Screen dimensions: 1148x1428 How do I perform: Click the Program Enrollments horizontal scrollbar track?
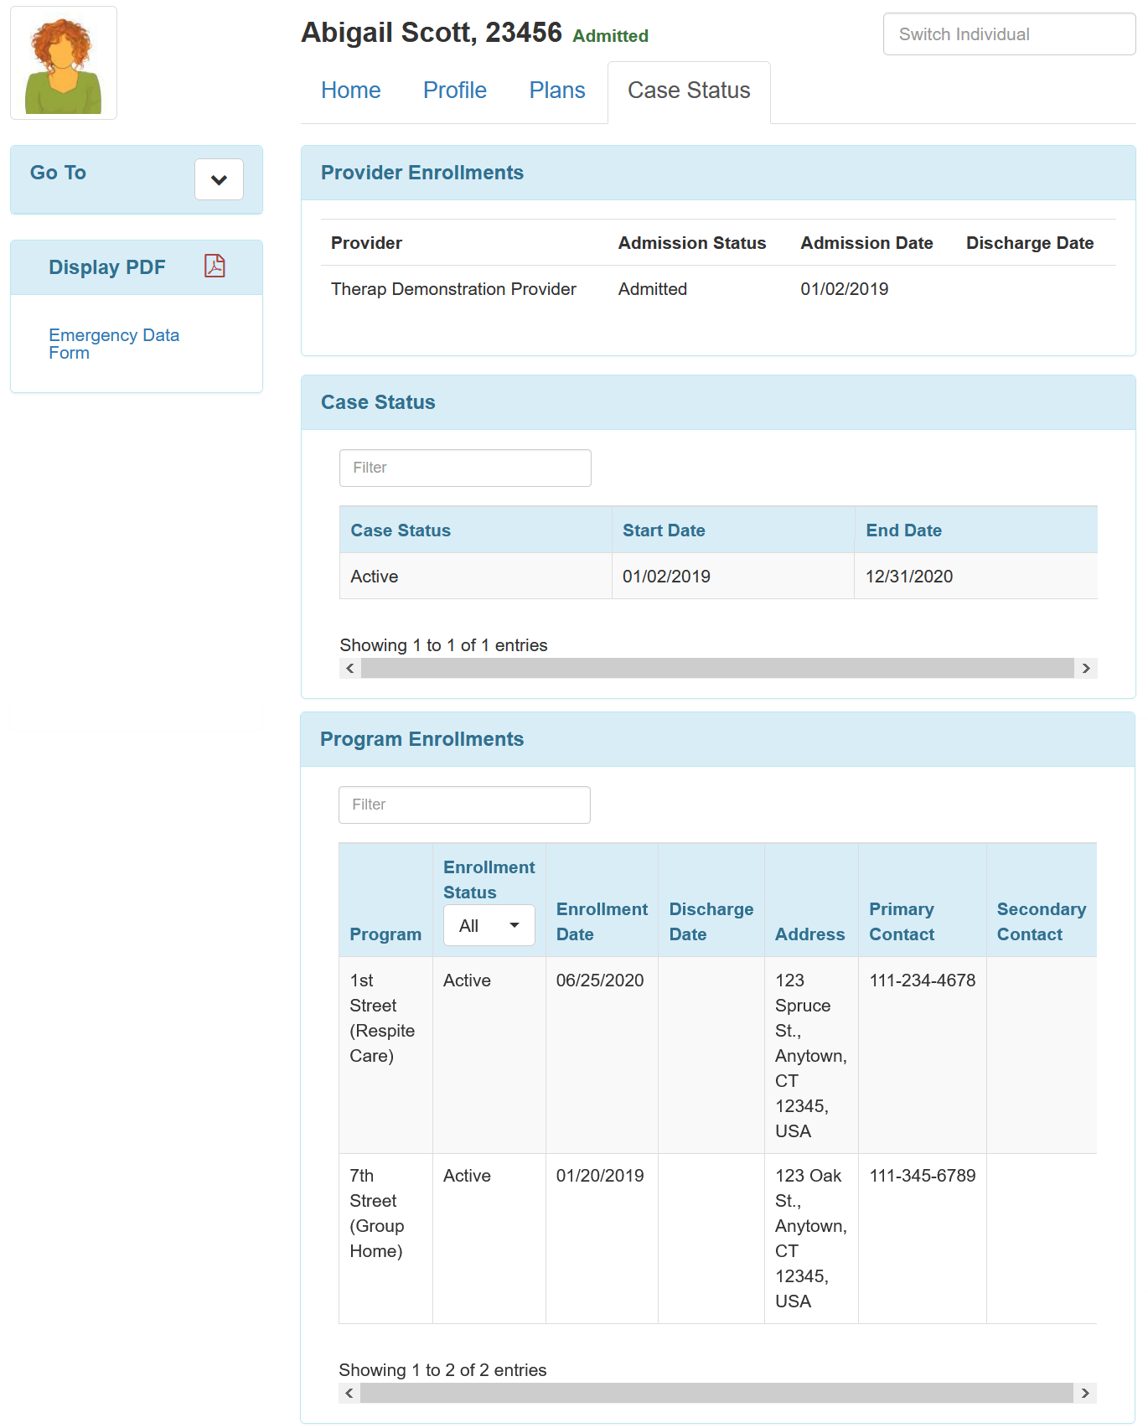coord(716,1393)
